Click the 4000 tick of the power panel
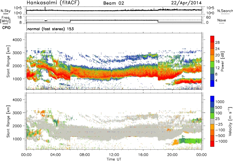 point(17,40)
